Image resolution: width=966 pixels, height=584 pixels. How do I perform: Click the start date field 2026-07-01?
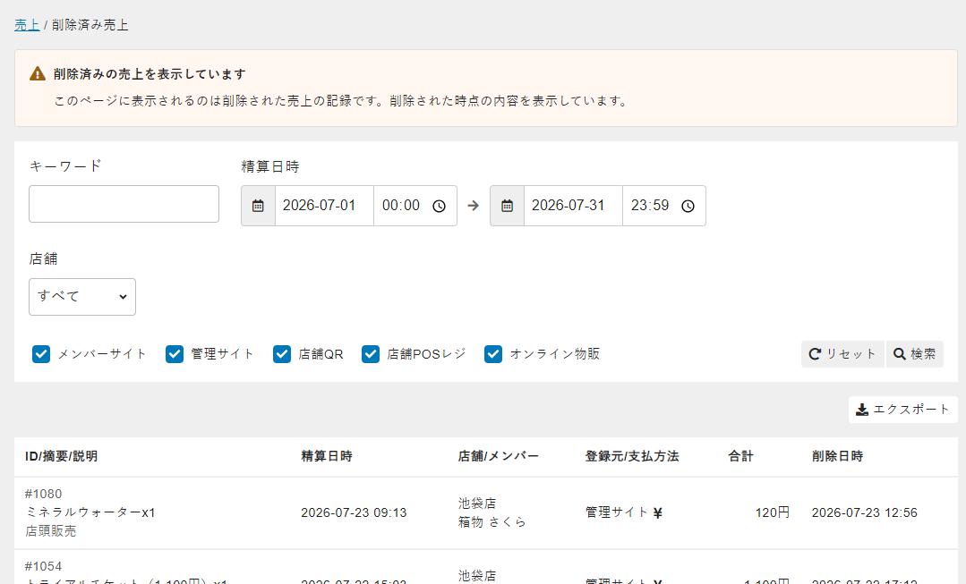[324, 206]
